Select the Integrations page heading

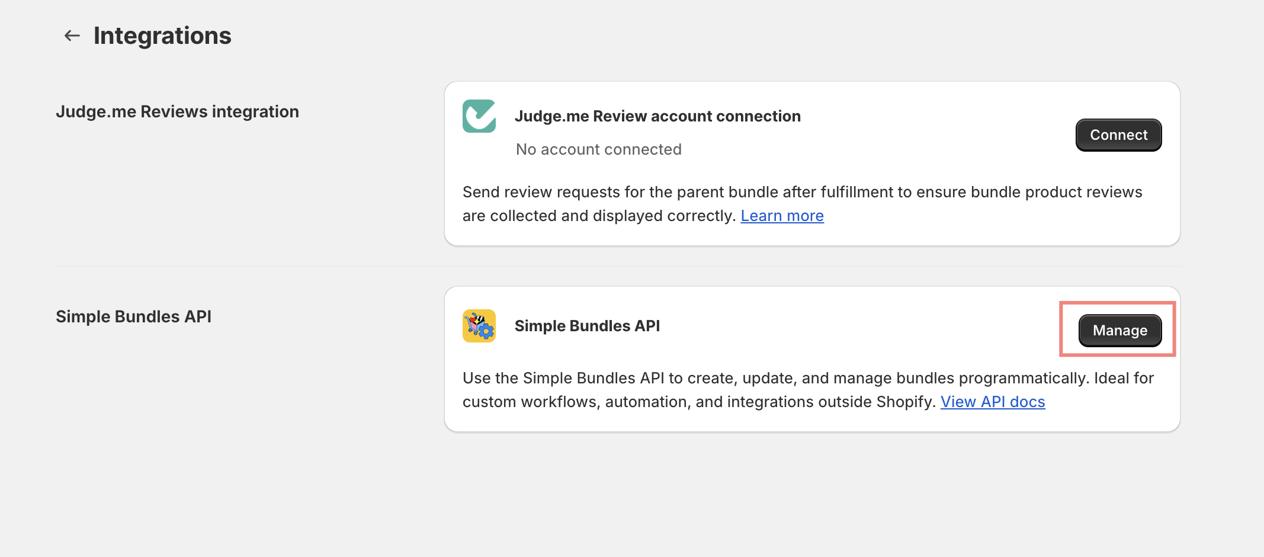pos(162,36)
